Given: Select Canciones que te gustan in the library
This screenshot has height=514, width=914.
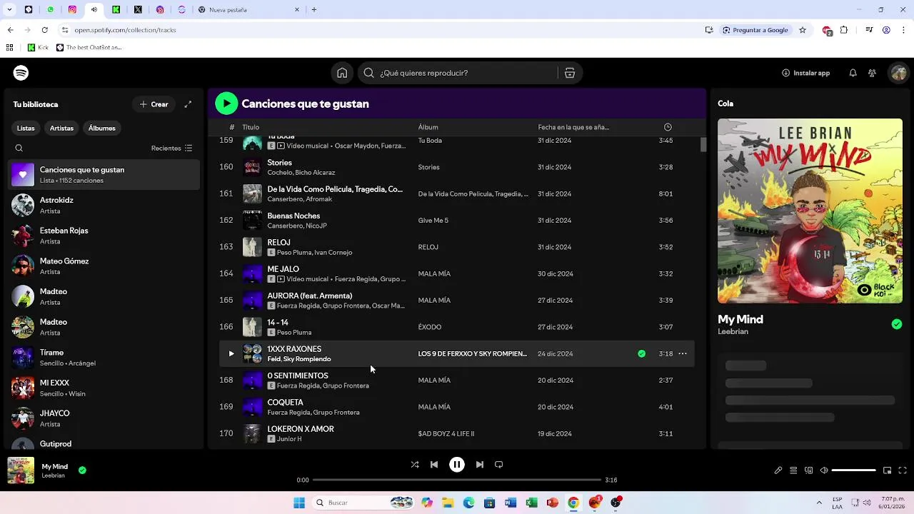Looking at the screenshot, I should (x=104, y=175).
